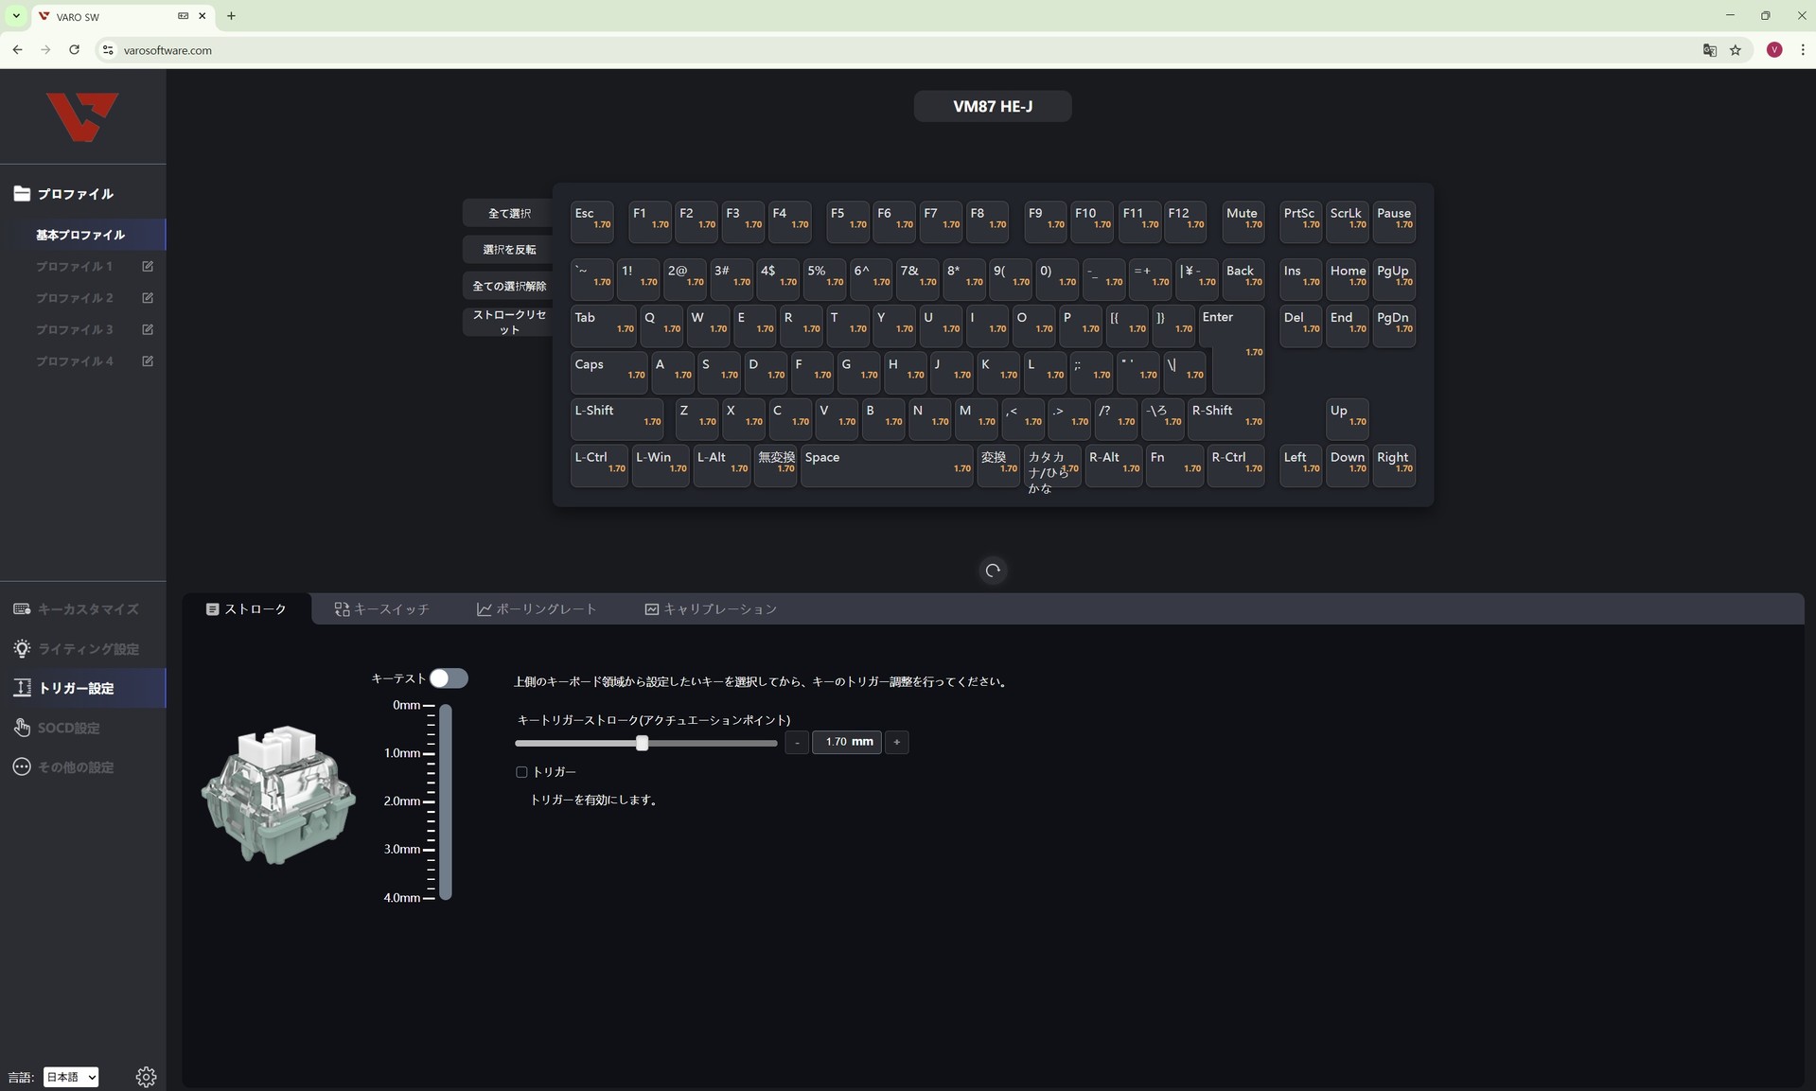Switch to the キャリブレーション tab
Screen dimensions: 1816x1091
coord(711,609)
